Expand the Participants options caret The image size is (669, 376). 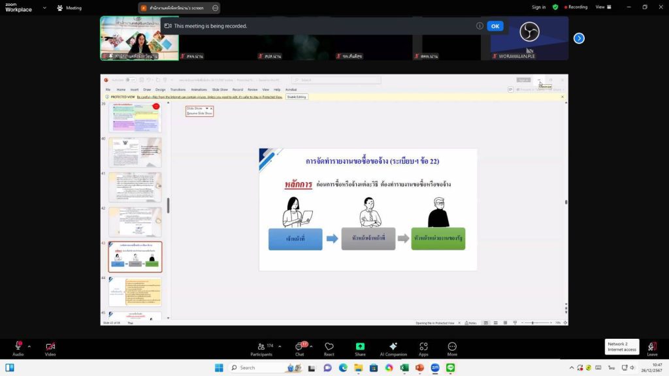(280, 346)
